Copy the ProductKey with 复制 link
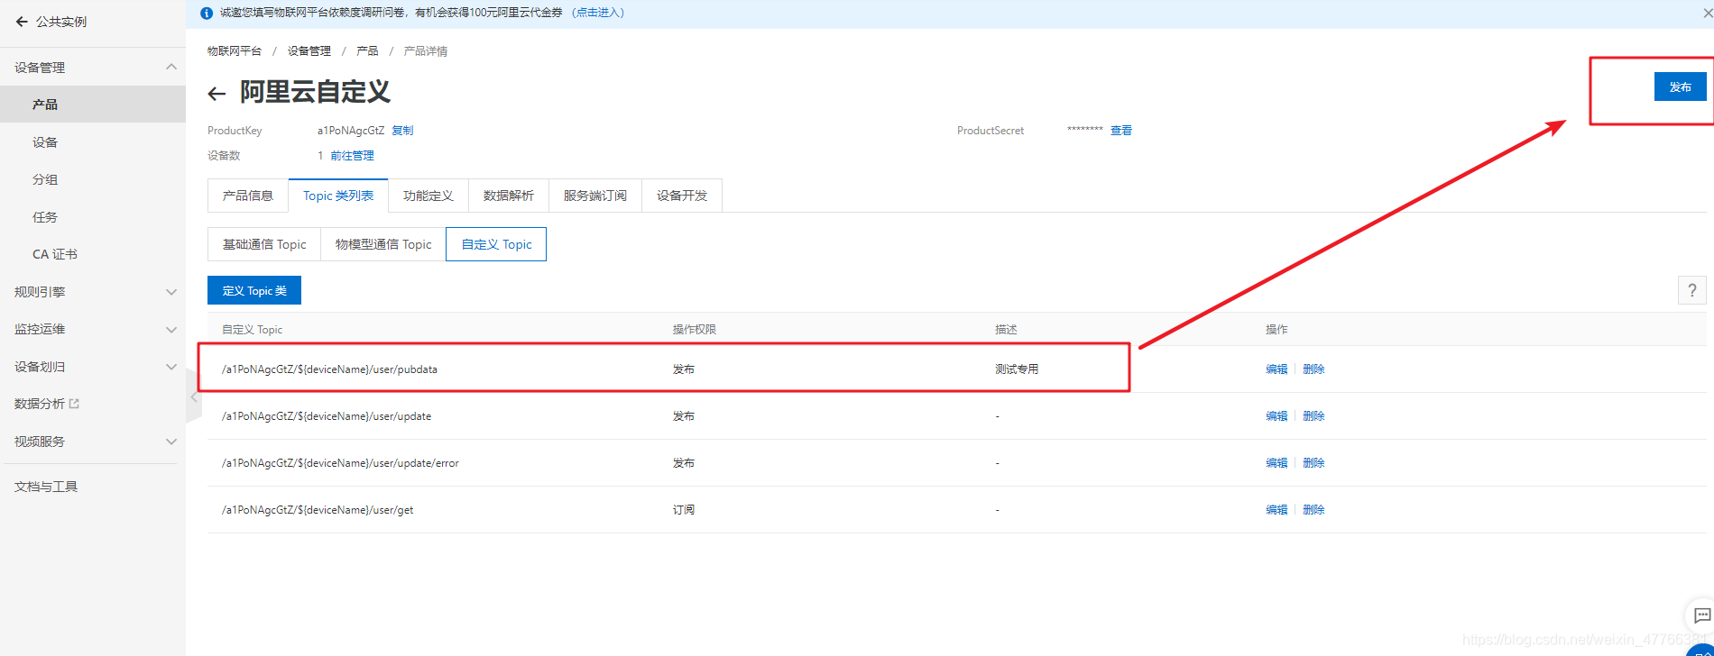The width and height of the screenshot is (1714, 656). point(402,131)
